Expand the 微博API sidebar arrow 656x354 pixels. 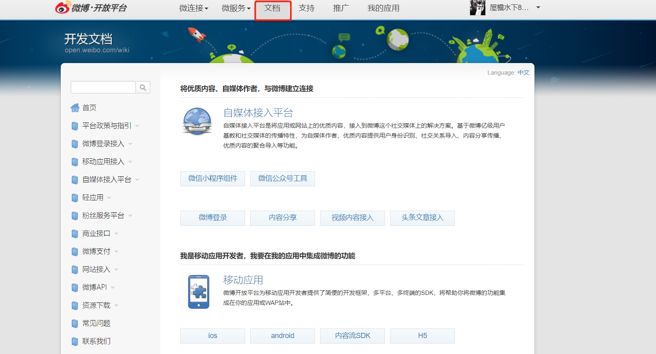113,288
